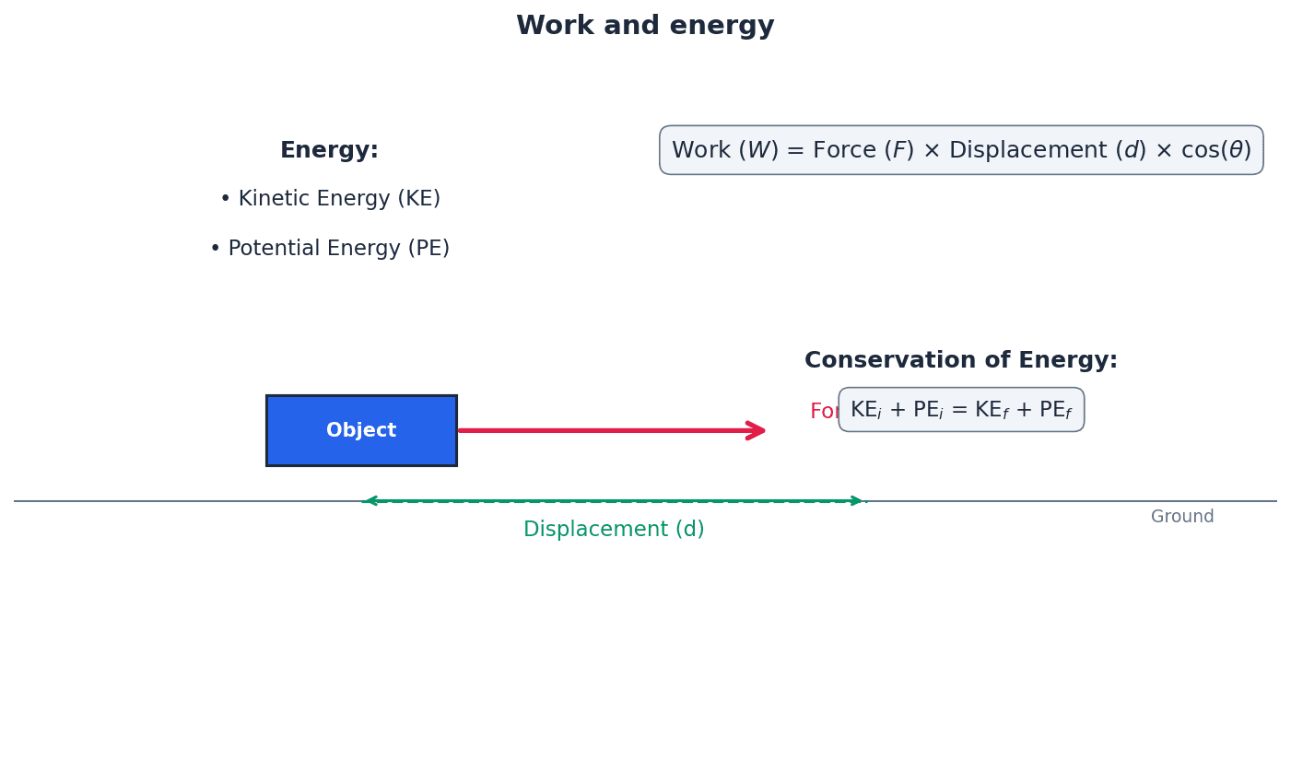1291x760 pixels.
Task: Enable the Energy section heading
Action: [329, 149]
